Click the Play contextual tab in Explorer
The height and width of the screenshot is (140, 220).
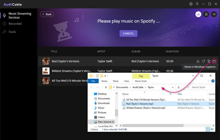pyautogui.click(x=141, y=76)
